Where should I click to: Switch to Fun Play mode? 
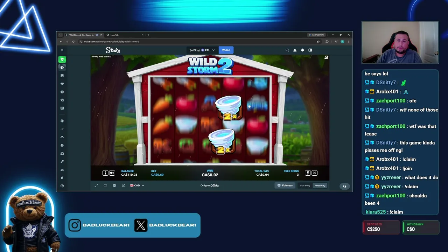305,185
